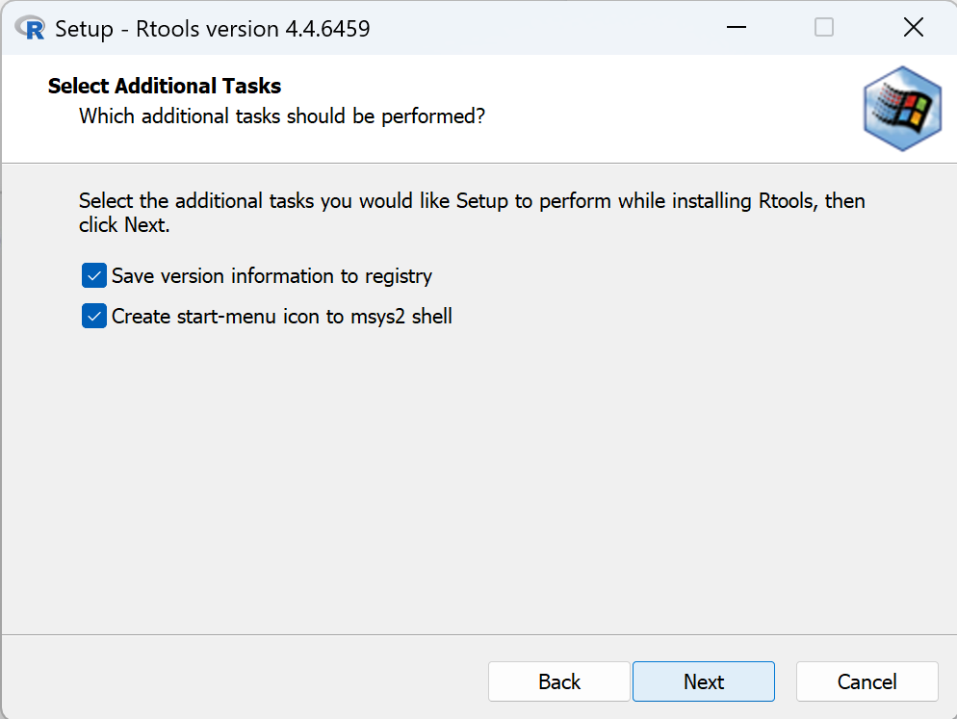Click the Select Additional Tasks heading

coord(164,86)
